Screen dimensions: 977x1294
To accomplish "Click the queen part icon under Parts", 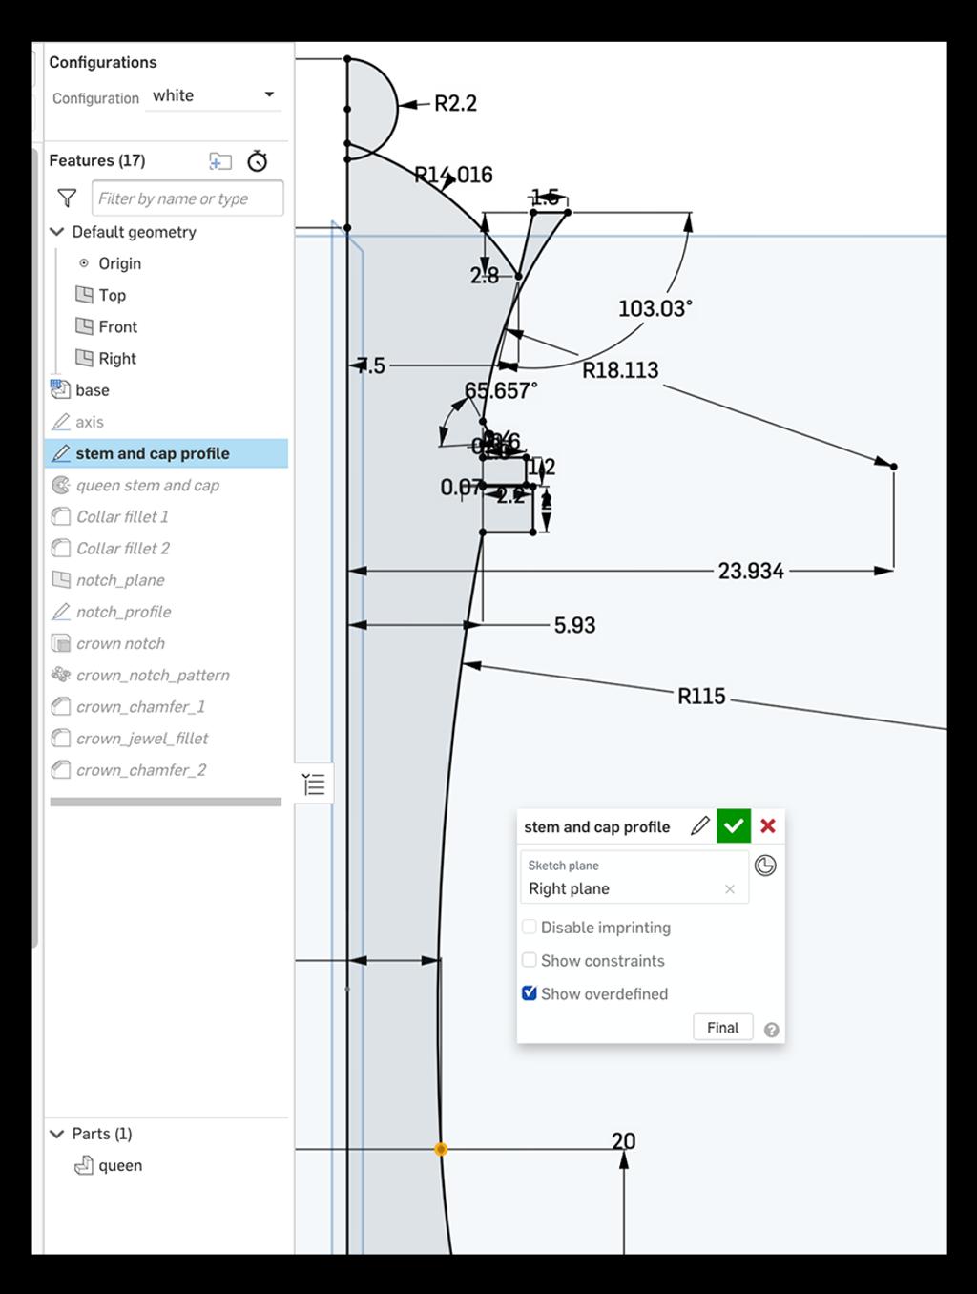I will click(84, 1165).
